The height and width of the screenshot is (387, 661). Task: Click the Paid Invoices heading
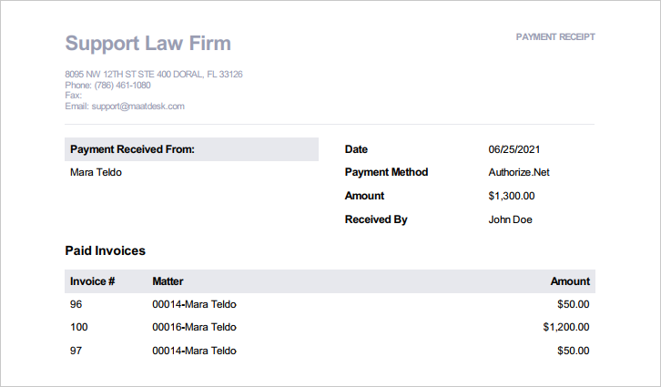[106, 250]
